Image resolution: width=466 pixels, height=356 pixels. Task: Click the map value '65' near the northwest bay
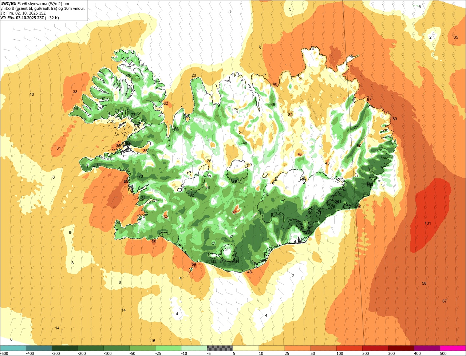[177, 129]
